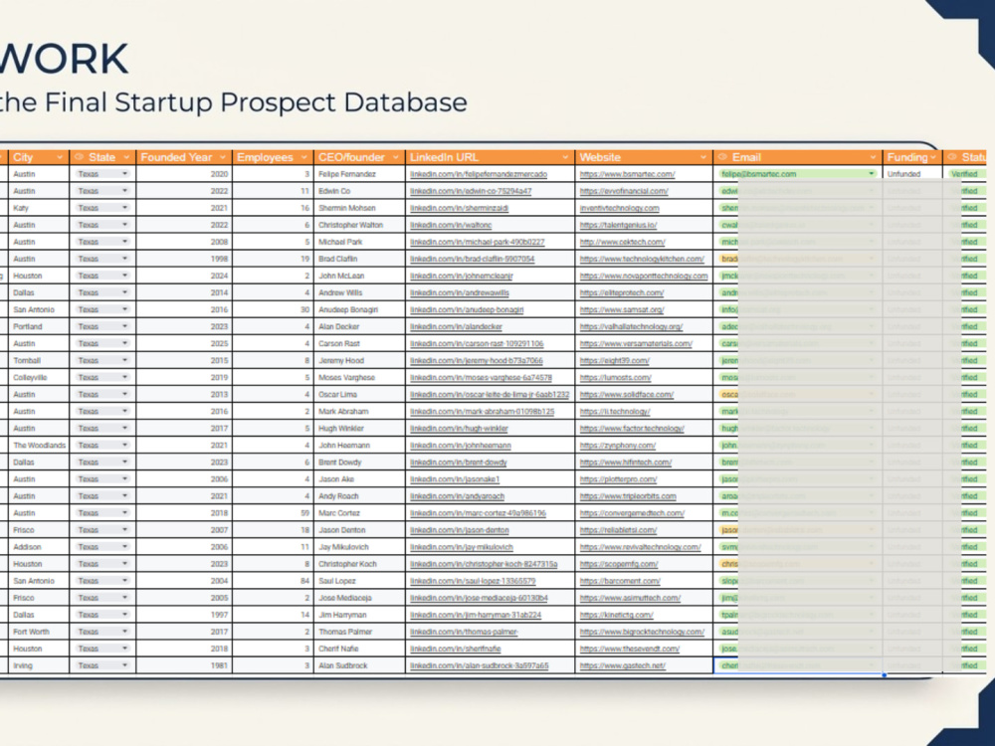Viewport: 995px width, 746px height.
Task: Select the Unfunded cell in Felipe Fernandez's row
Action: tap(911, 174)
